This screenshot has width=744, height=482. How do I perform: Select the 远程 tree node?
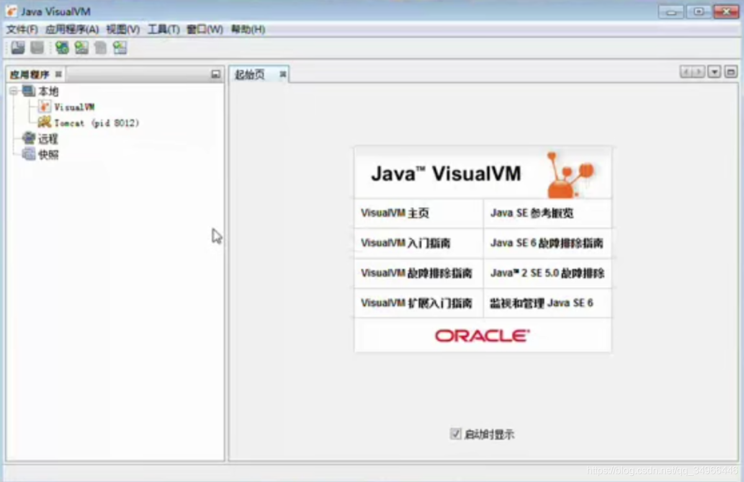pyautogui.click(x=48, y=139)
